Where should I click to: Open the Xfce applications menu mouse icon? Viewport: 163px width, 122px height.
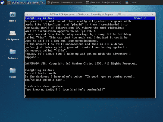[2, 2]
